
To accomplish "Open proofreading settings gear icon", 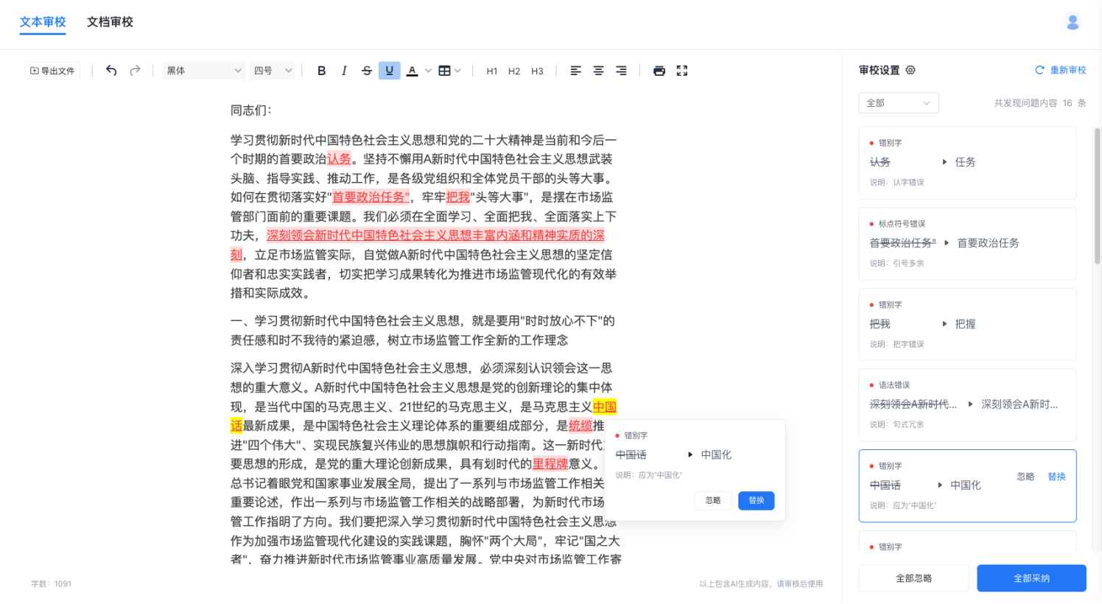I will (910, 70).
